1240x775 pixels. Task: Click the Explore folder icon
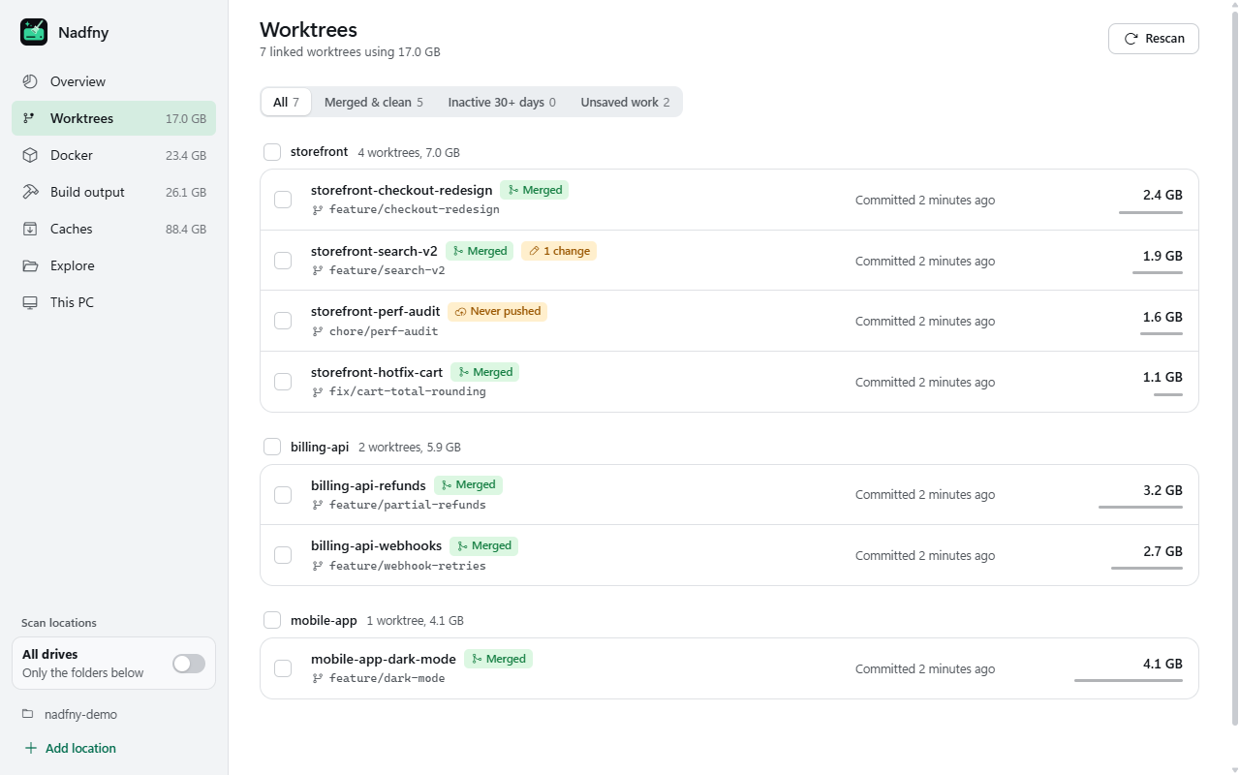pyautogui.click(x=30, y=265)
